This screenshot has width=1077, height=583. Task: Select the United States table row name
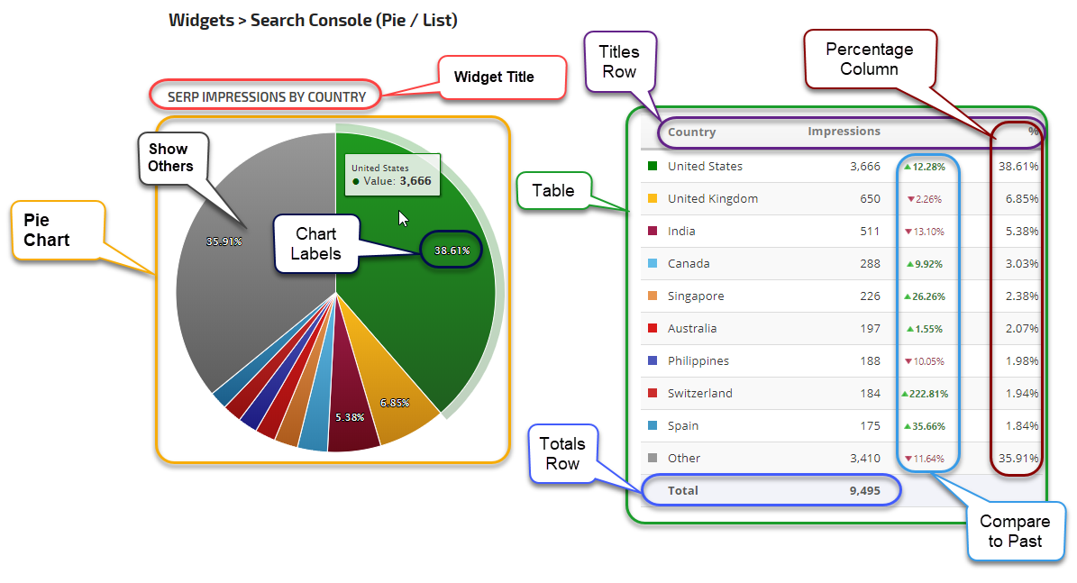tap(705, 166)
